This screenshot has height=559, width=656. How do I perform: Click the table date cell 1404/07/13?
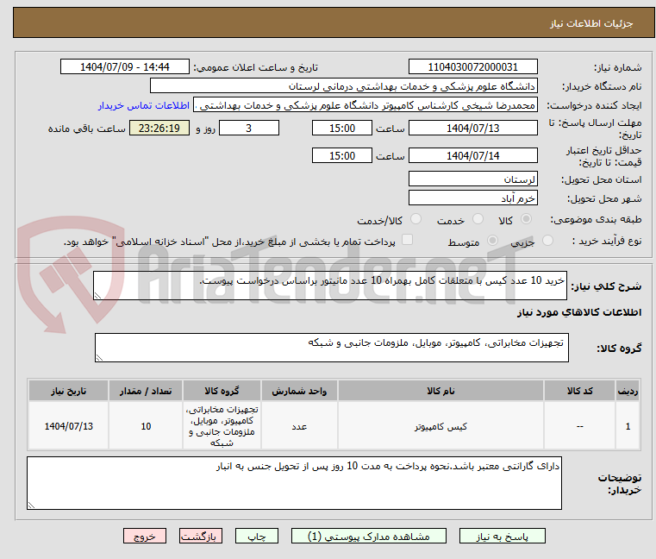coord(69,426)
